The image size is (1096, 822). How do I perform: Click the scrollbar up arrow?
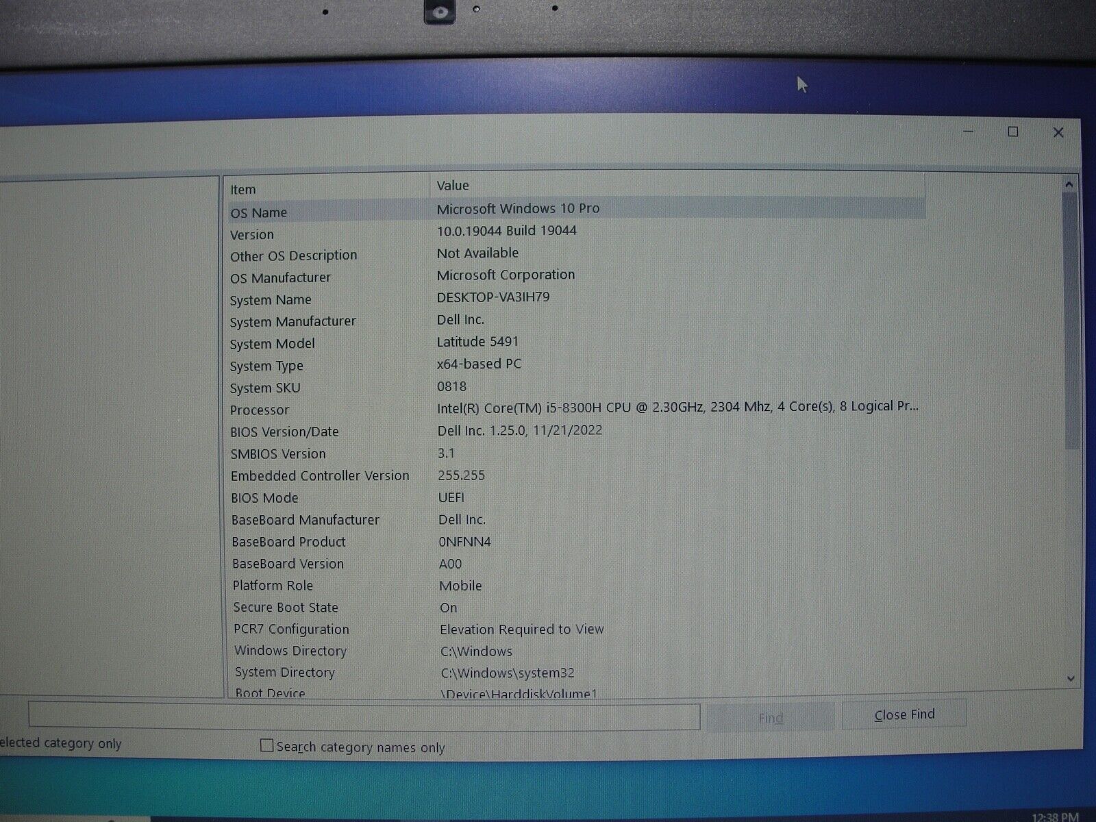coord(1069,184)
